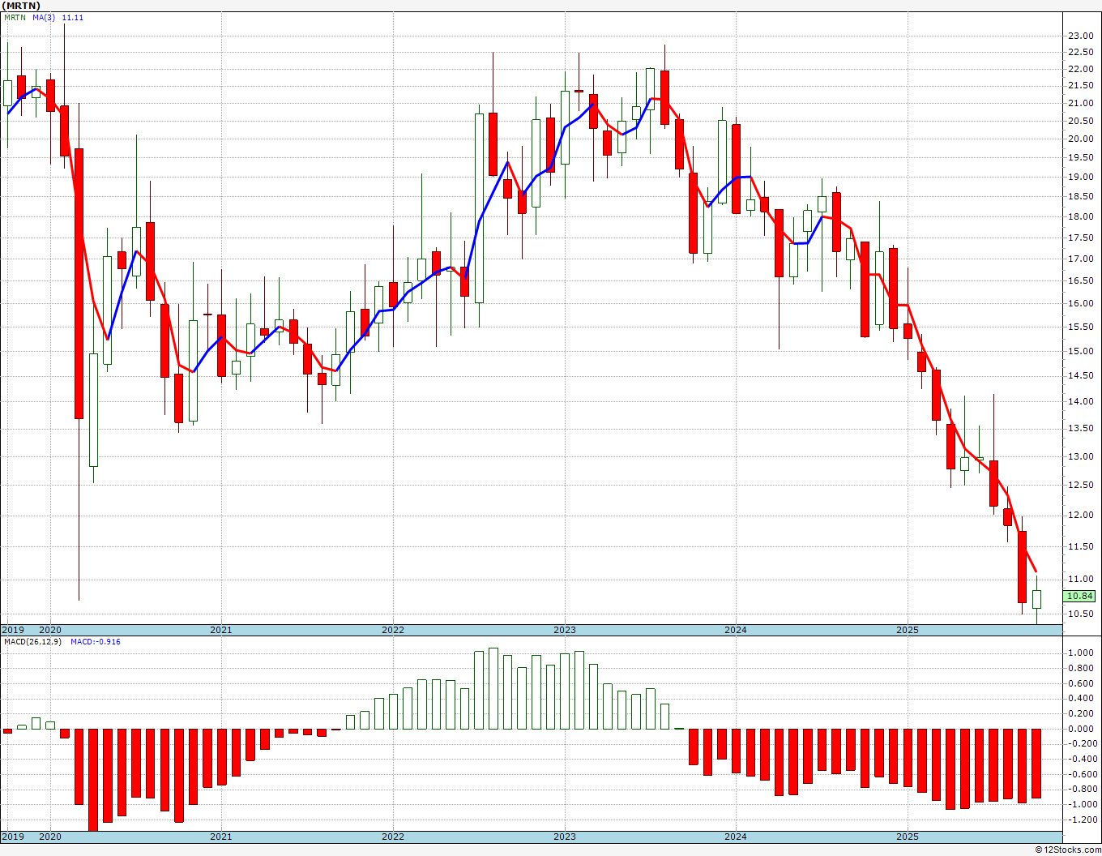
Task: Select 2023 on the MACD panel time axis
Action: [565, 837]
